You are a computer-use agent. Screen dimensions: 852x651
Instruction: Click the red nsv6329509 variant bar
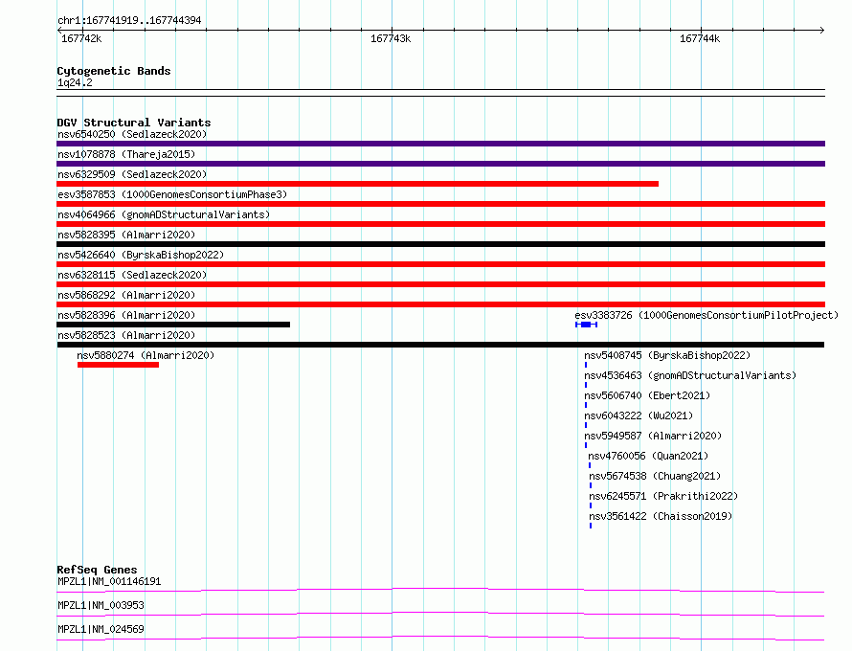point(357,184)
